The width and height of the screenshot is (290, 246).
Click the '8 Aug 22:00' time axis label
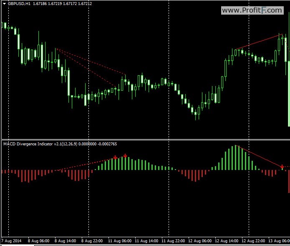(x=92, y=241)
